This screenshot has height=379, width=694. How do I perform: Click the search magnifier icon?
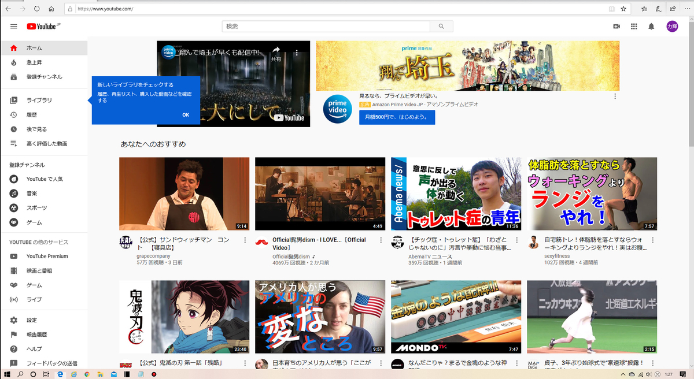tap(441, 26)
